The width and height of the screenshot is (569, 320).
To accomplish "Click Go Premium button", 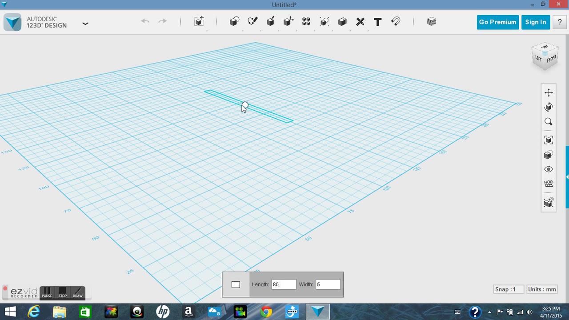I will pos(497,22).
